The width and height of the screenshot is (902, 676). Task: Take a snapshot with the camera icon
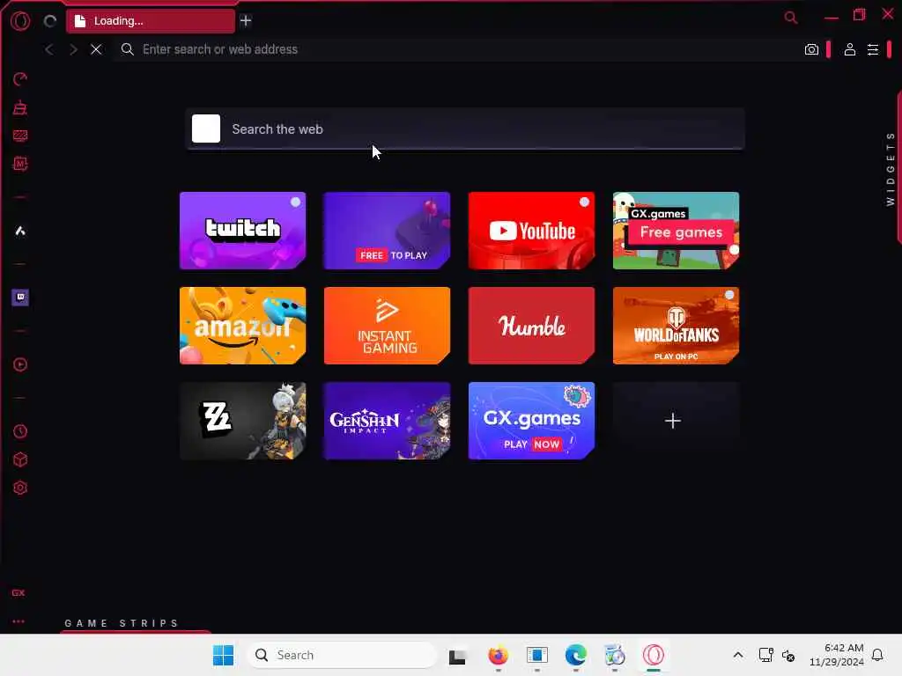coord(811,49)
